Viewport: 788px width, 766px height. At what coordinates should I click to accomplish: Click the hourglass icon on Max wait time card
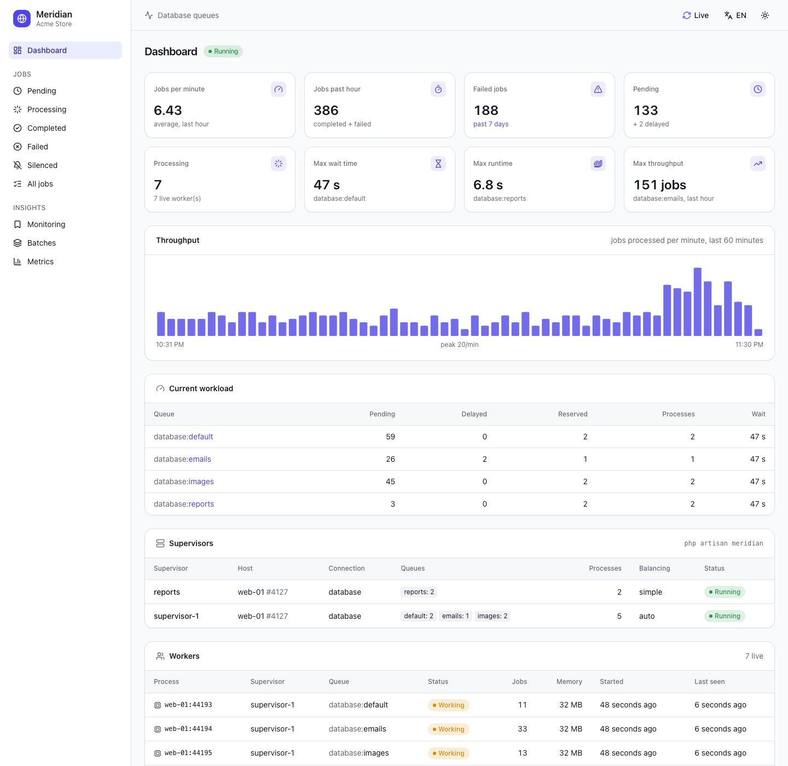pos(438,164)
